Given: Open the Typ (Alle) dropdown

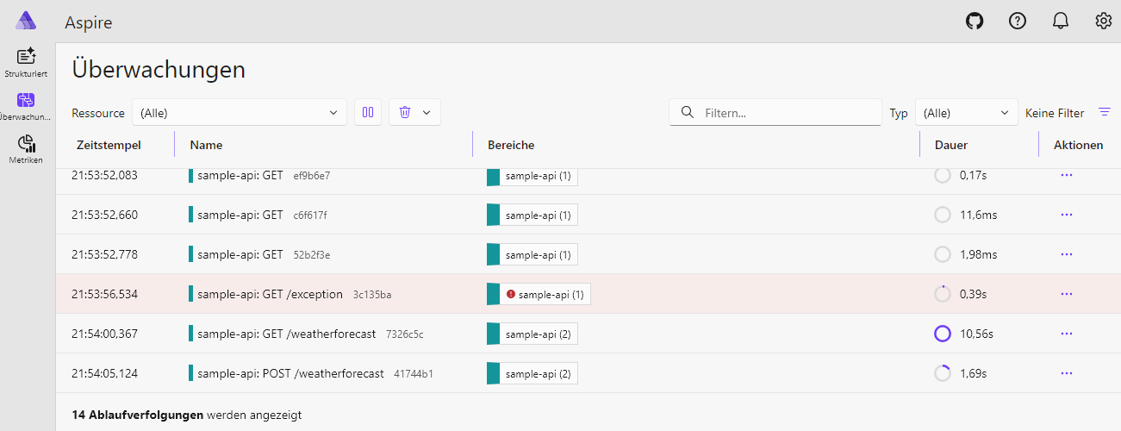Looking at the screenshot, I should pos(967,113).
